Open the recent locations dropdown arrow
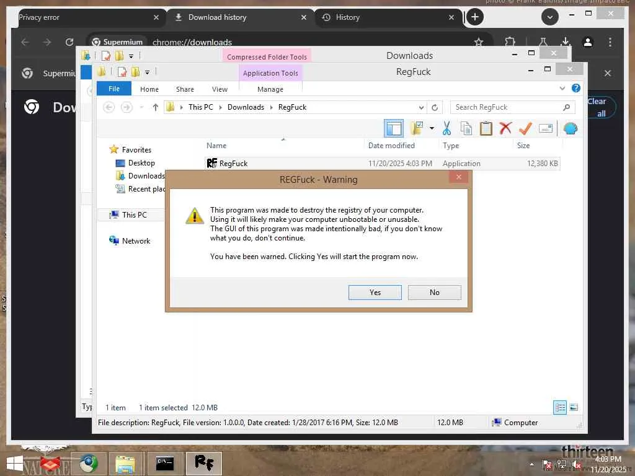 coord(141,107)
